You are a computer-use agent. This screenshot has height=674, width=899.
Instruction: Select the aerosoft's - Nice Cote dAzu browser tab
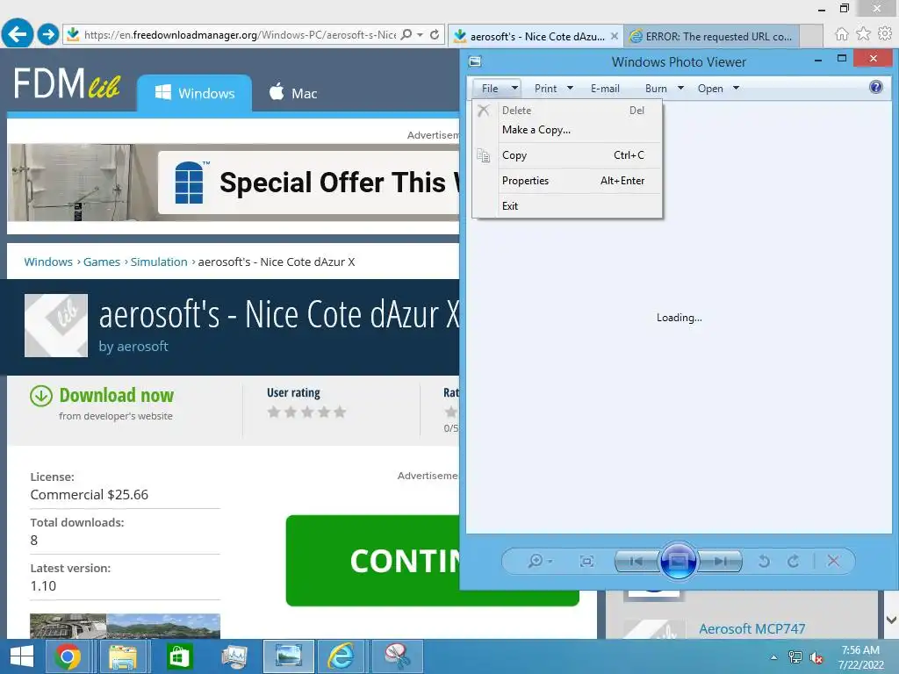point(535,36)
